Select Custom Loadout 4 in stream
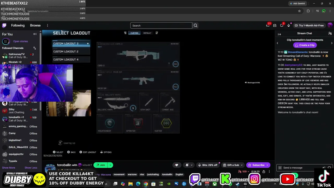 point(71,60)
